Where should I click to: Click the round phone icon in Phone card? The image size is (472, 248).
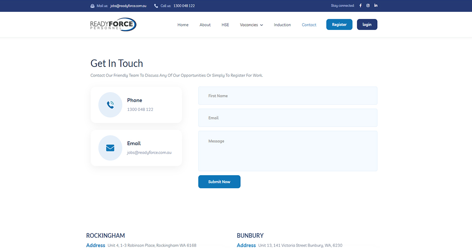click(x=110, y=105)
